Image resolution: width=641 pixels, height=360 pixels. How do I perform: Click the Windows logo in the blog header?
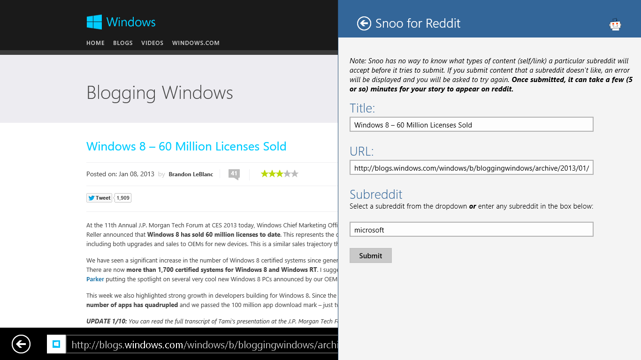(x=94, y=22)
